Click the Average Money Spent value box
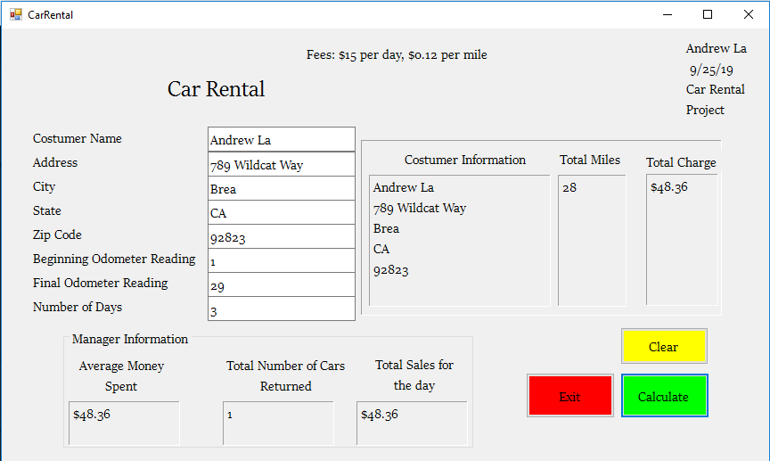 pos(124,423)
